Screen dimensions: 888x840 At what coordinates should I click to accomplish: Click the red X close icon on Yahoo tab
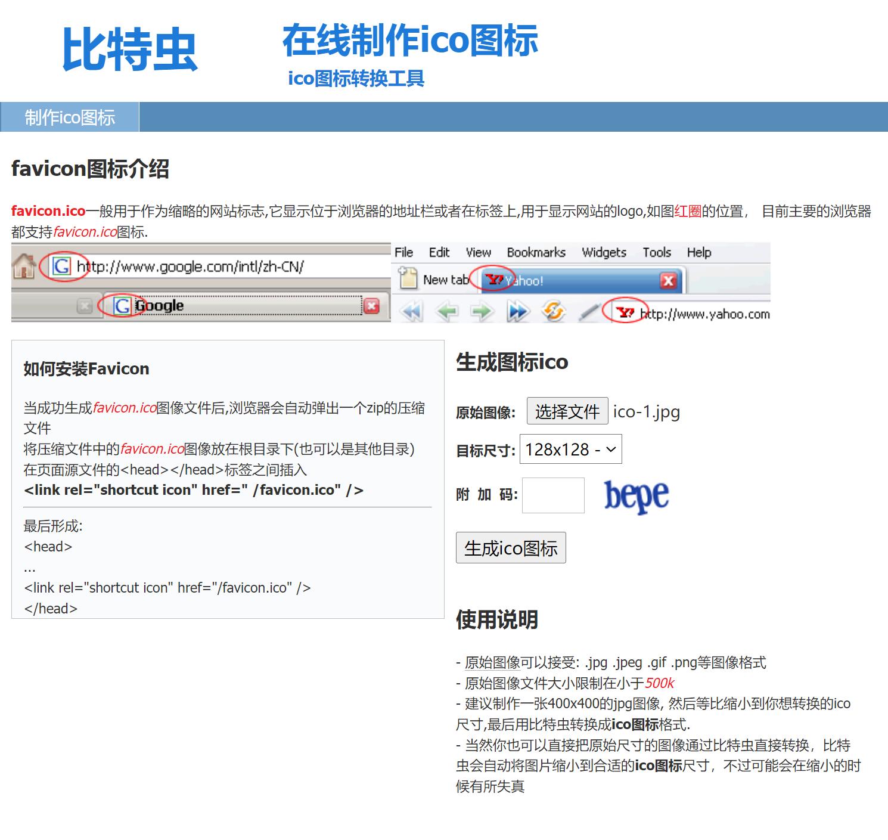(x=668, y=280)
